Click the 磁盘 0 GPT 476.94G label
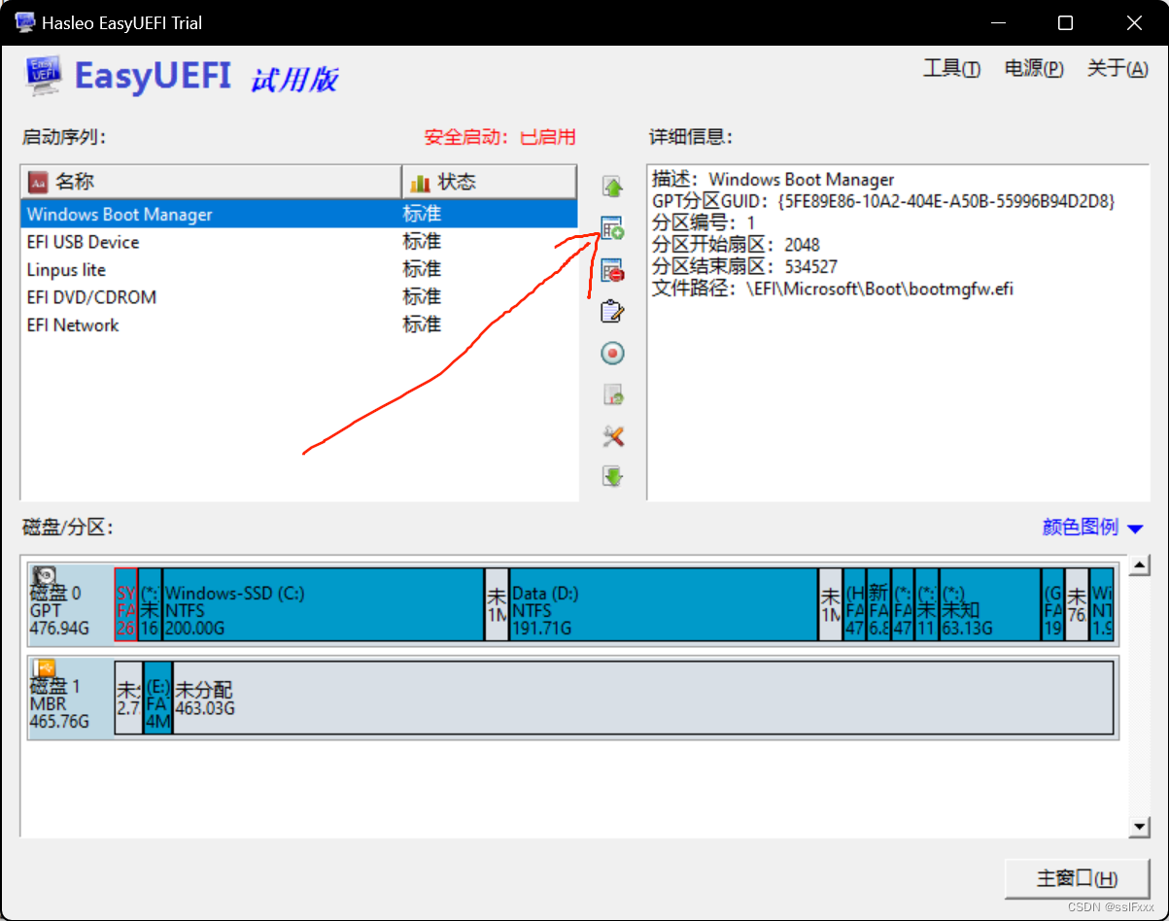The width and height of the screenshot is (1169, 921). [59, 611]
